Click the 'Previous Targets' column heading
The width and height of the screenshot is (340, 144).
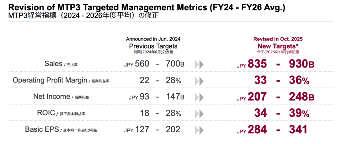click(x=153, y=46)
